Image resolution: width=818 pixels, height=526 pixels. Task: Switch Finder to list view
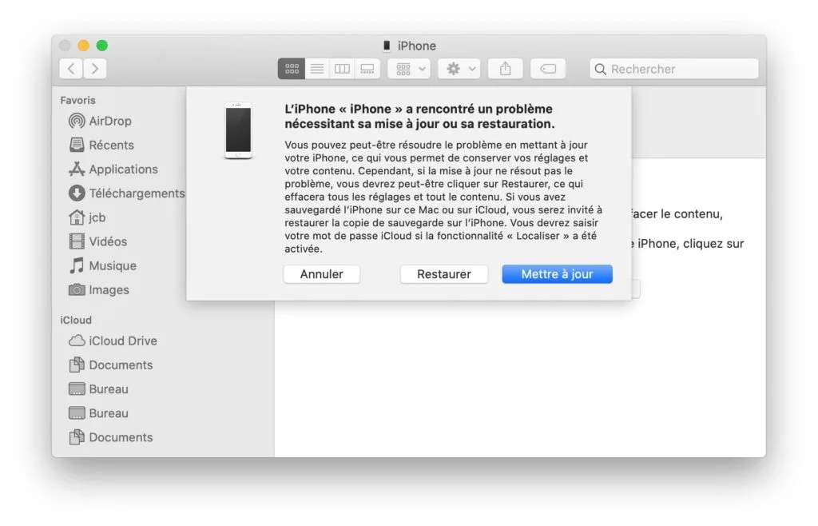tap(316, 69)
